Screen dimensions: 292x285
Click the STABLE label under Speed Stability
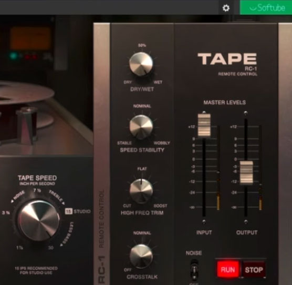pos(124,143)
